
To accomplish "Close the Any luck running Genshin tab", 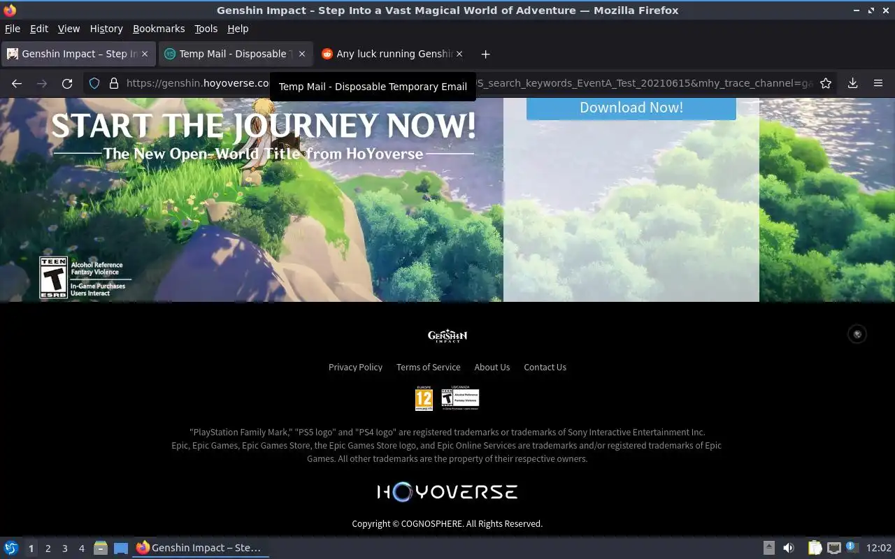I will point(459,54).
